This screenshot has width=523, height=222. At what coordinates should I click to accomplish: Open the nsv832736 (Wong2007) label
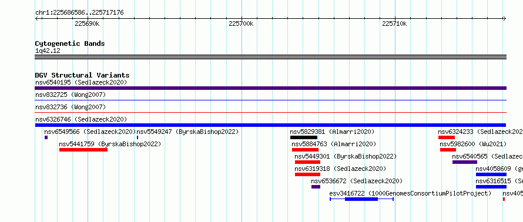point(71,107)
